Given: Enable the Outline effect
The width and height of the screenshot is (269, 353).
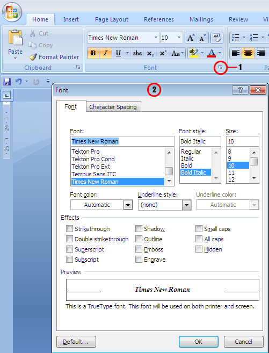Looking at the screenshot, I should 139,239.
